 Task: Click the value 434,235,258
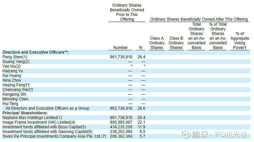[121, 127]
